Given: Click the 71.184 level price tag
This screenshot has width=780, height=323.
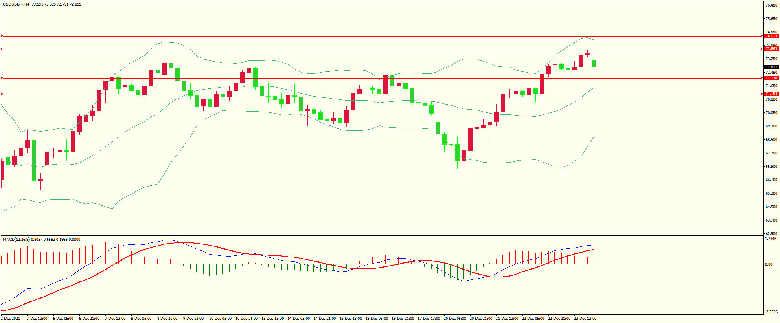Looking at the screenshot, I should pos(771,94).
